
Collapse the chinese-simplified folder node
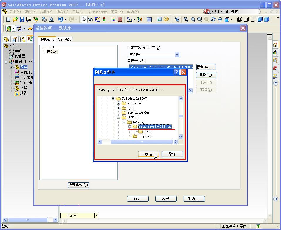[x=129, y=127]
